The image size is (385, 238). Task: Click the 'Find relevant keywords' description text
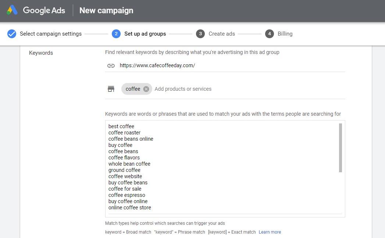pyautogui.click(x=192, y=52)
